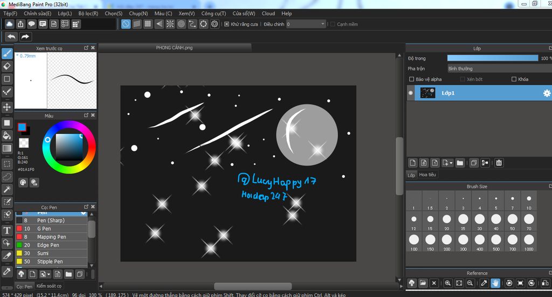Pick brush size 12 preset
552x297 pixels.
coord(413,221)
